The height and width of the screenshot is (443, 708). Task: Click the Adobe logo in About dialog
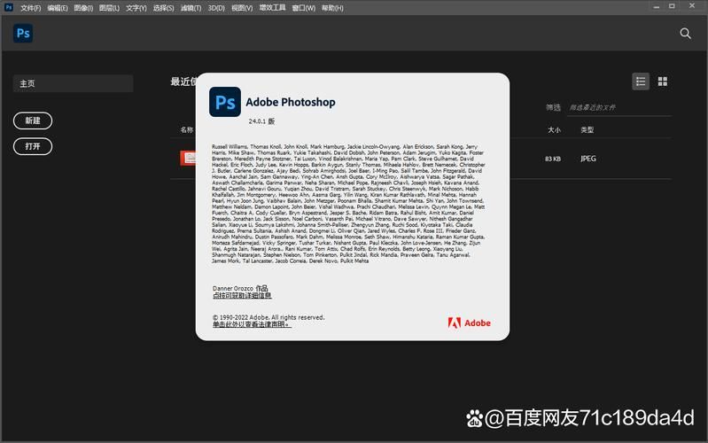tap(469, 323)
